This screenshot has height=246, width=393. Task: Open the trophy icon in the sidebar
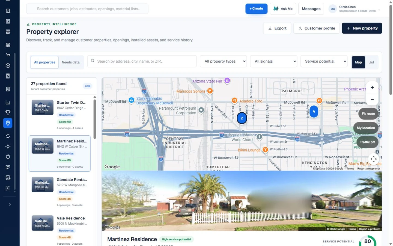click(x=8, y=112)
